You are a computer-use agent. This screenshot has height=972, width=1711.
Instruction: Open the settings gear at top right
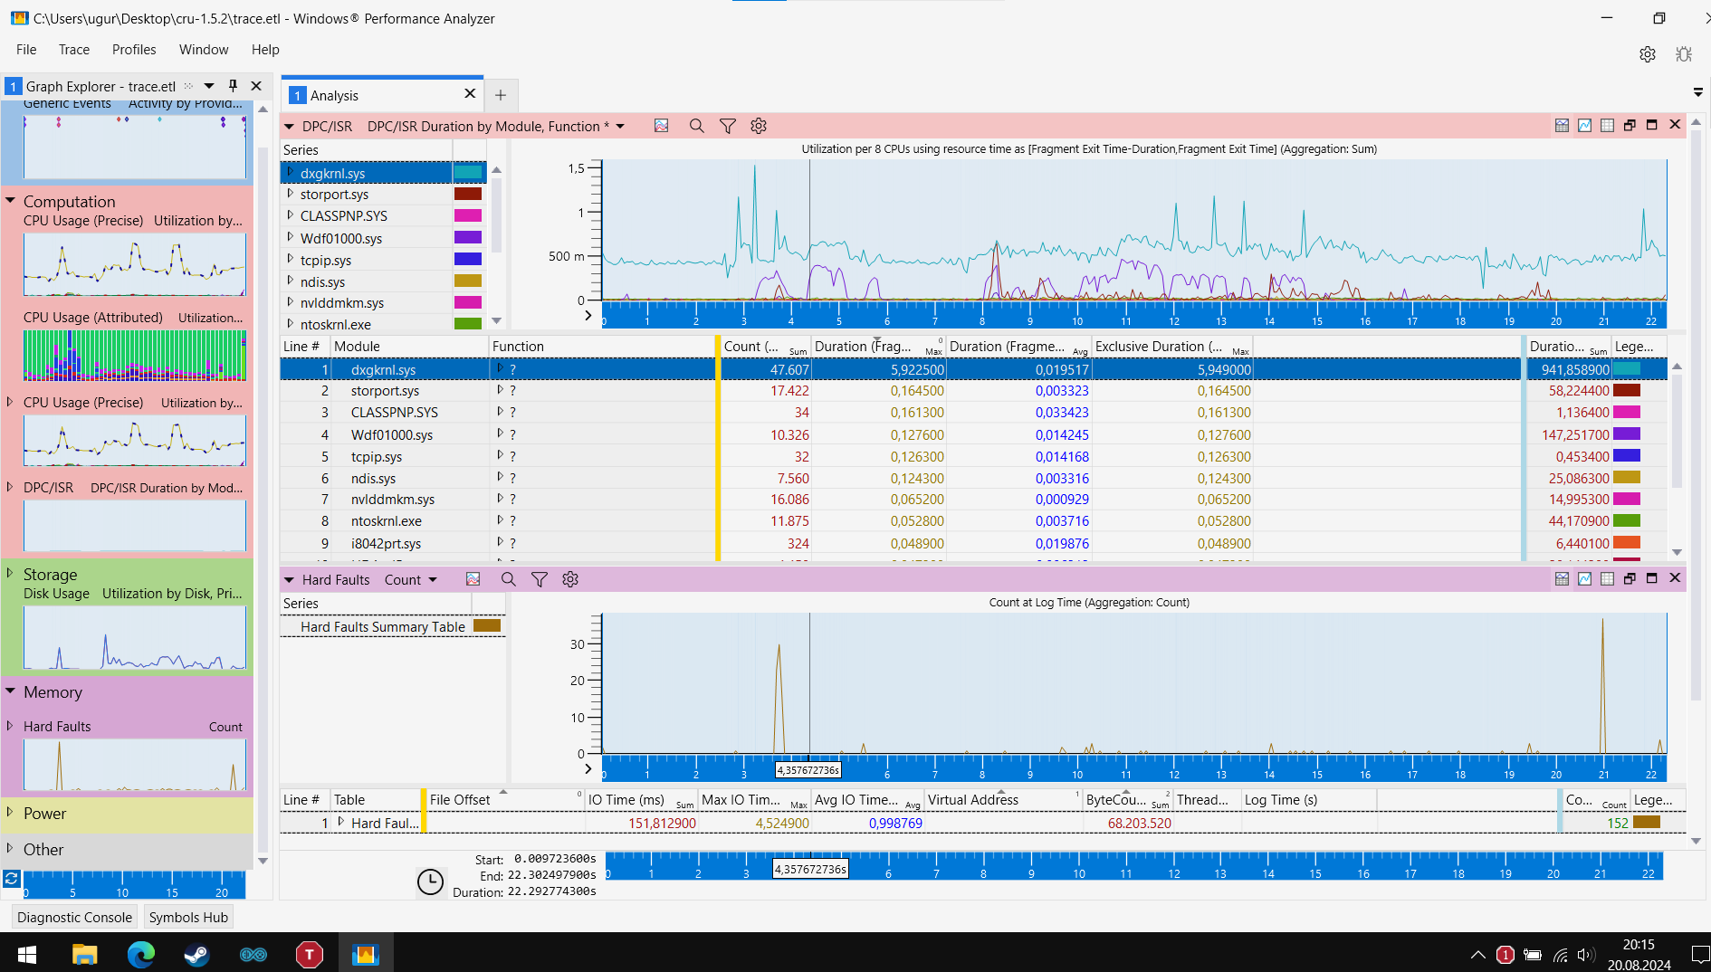pos(1648,54)
